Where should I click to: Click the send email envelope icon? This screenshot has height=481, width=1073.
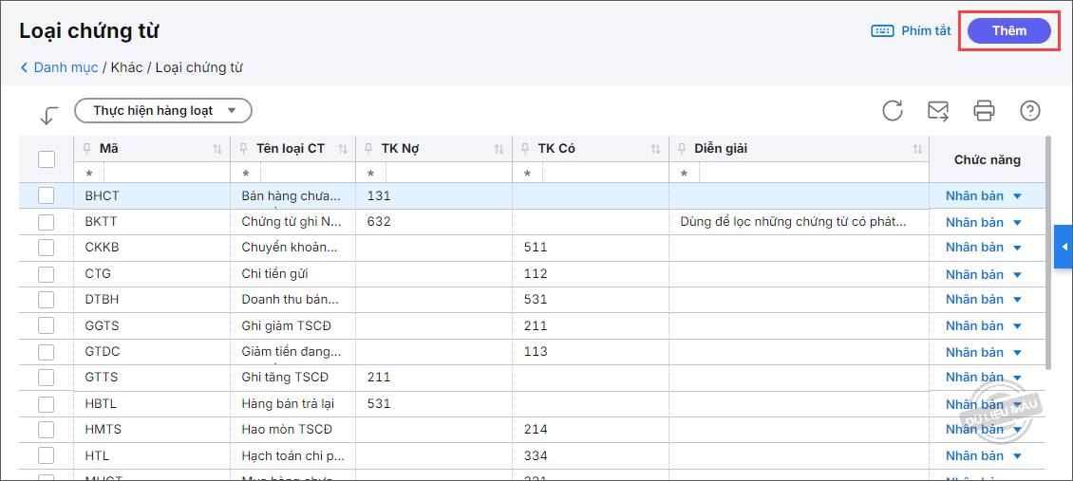tap(938, 111)
